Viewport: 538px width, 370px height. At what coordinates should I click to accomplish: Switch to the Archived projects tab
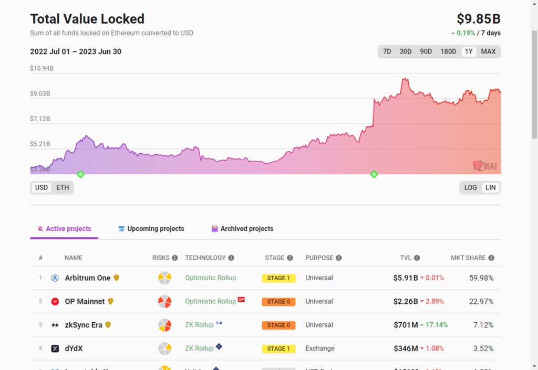coord(243,229)
